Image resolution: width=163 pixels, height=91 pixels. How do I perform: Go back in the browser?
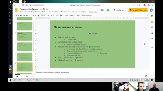(15, 5)
